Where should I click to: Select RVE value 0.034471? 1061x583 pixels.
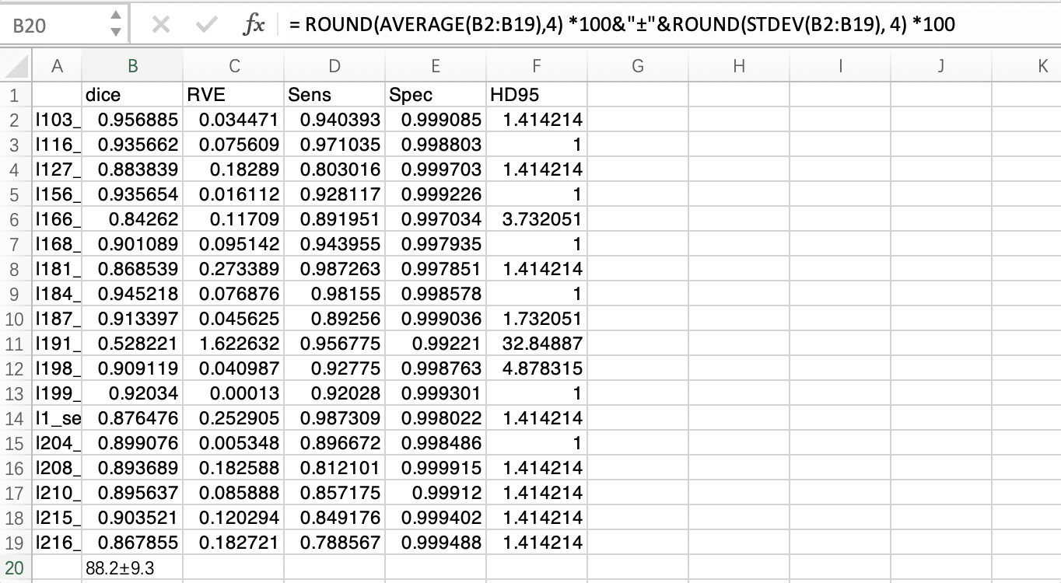point(233,120)
